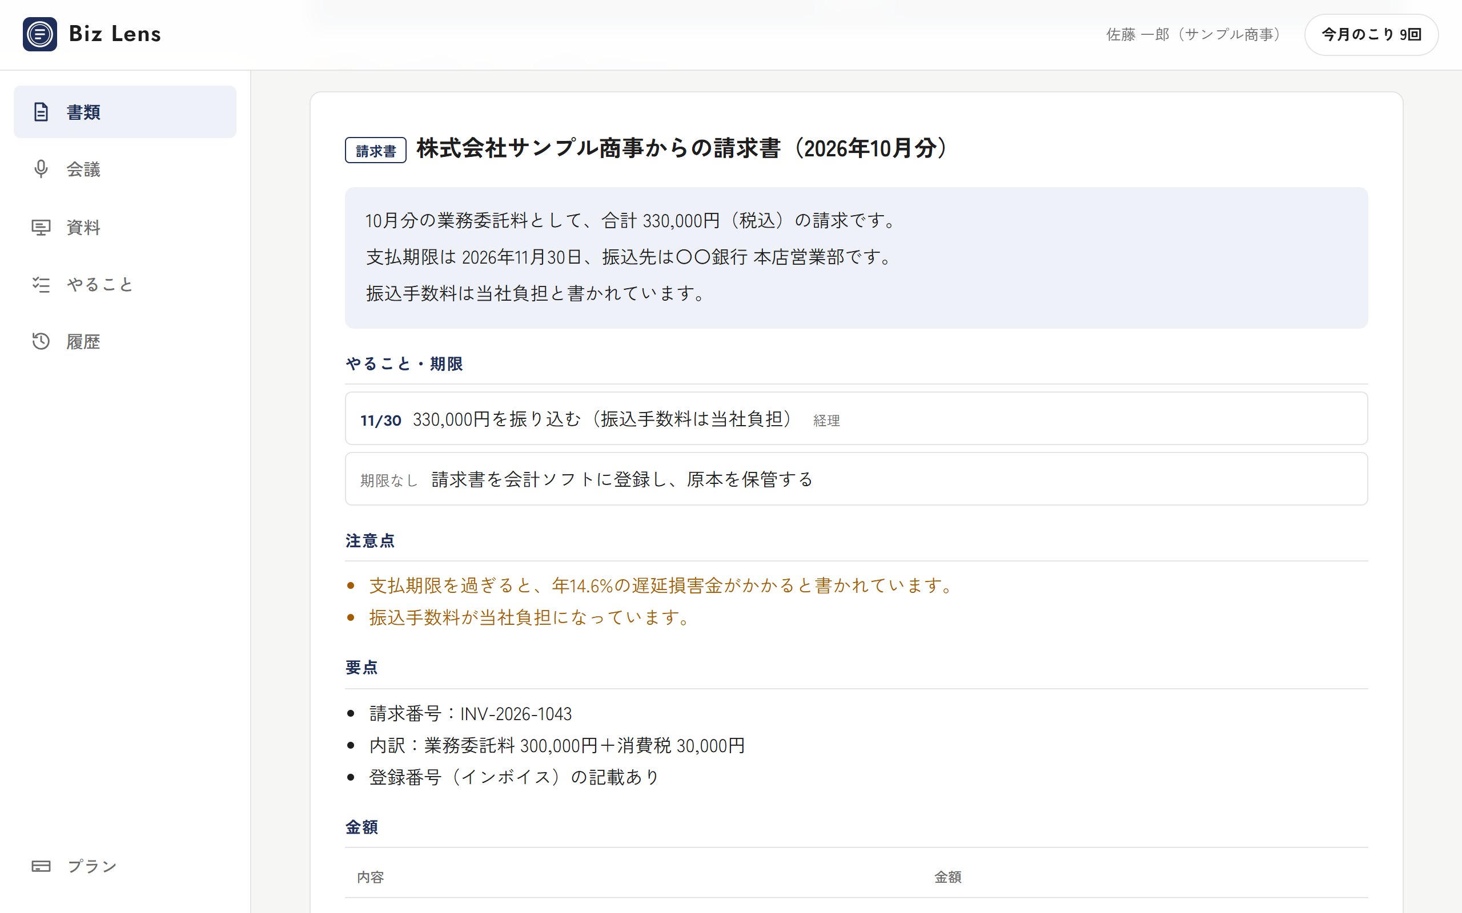Open the 書類 menu item

125,112
